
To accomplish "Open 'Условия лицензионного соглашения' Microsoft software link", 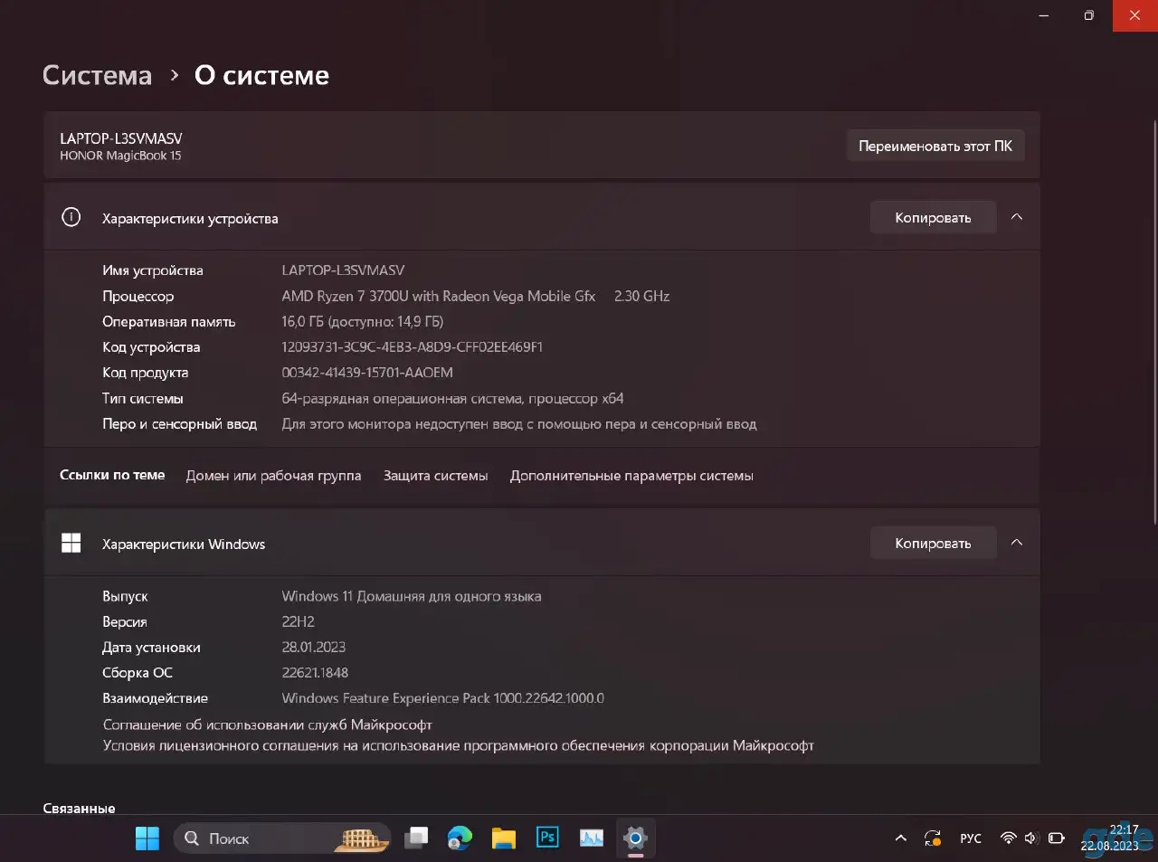I will click(x=459, y=745).
